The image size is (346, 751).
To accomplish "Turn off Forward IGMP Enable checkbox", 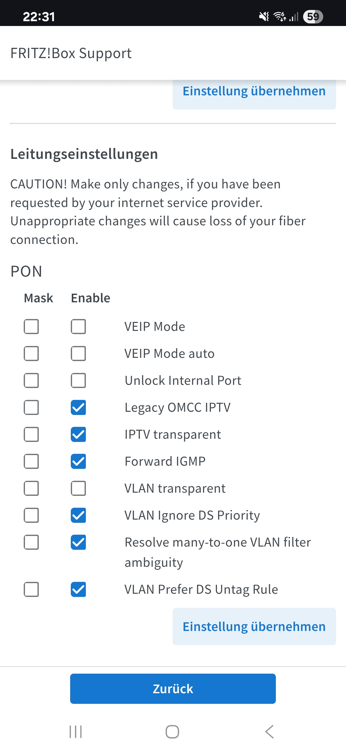I will coord(78,462).
